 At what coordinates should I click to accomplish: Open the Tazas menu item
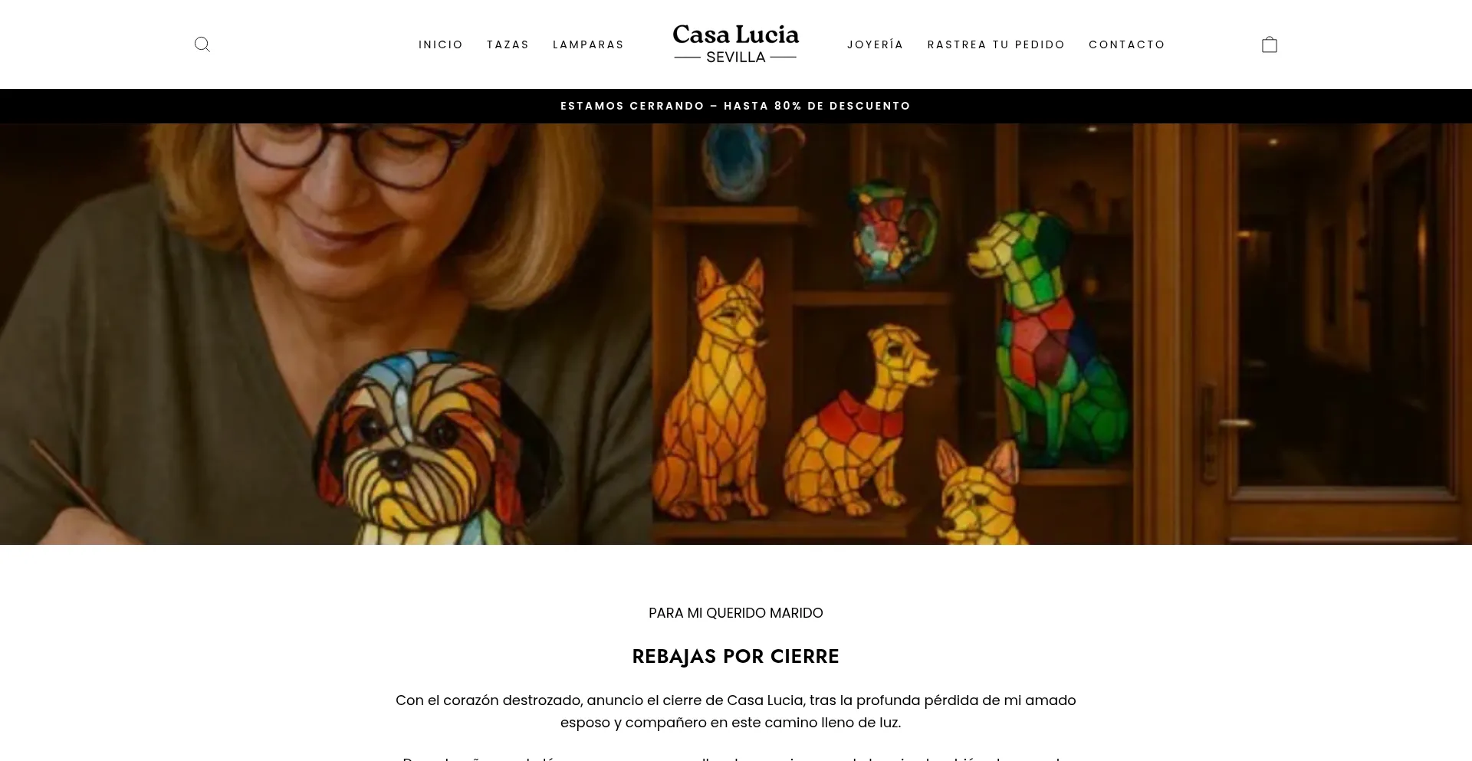pos(508,44)
